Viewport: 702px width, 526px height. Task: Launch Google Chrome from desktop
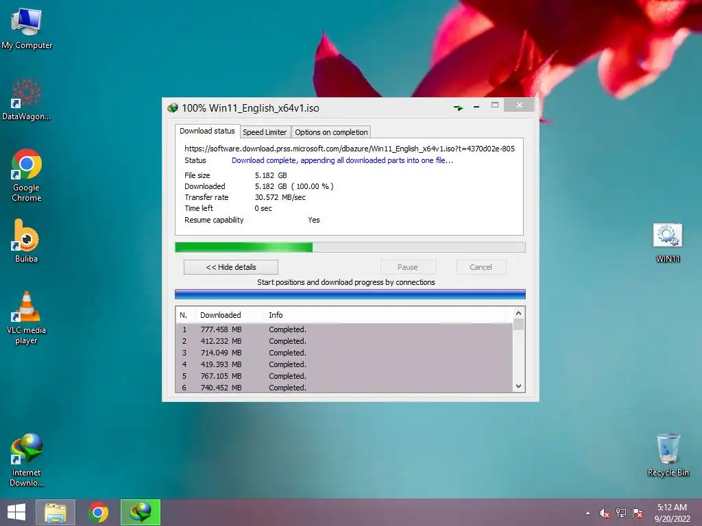click(x=27, y=175)
